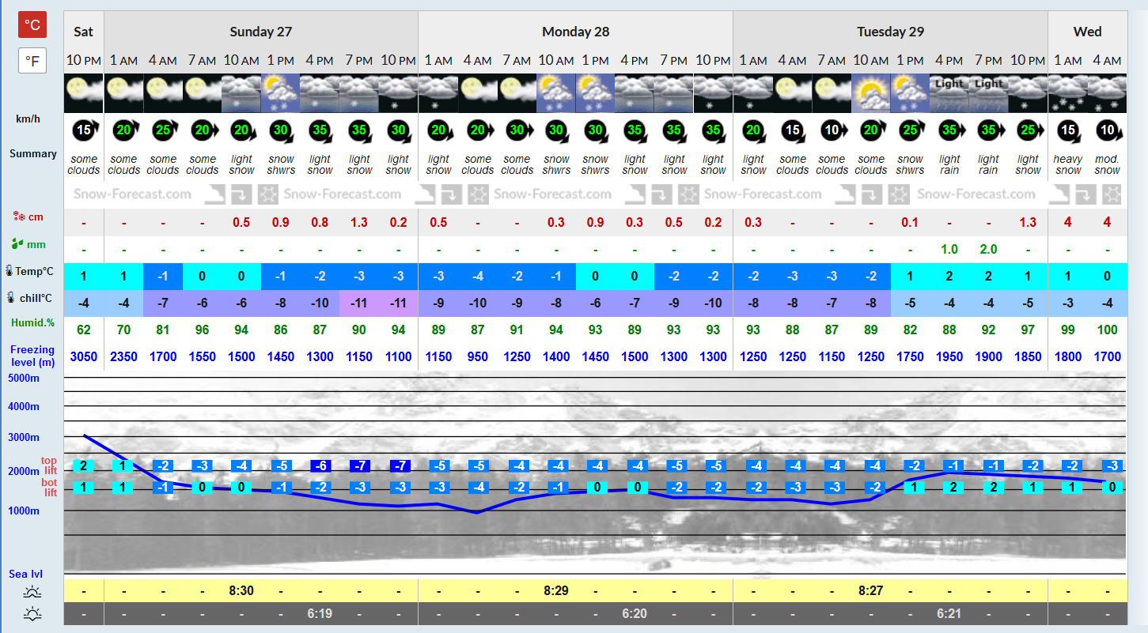This screenshot has width=1148, height=633.
Task: Switch units to °F
Action: (x=32, y=60)
